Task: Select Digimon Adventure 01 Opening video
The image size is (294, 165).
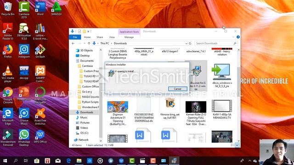Action: tap(118, 113)
